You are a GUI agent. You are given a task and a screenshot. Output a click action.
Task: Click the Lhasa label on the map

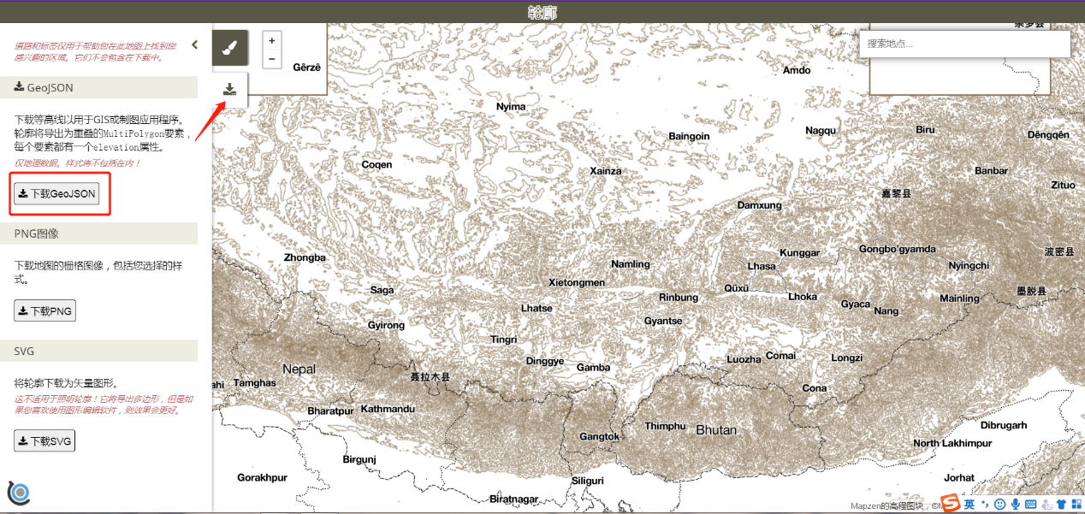click(x=762, y=266)
